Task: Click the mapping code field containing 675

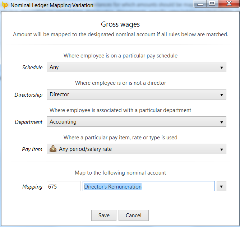Action: coord(64,186)
